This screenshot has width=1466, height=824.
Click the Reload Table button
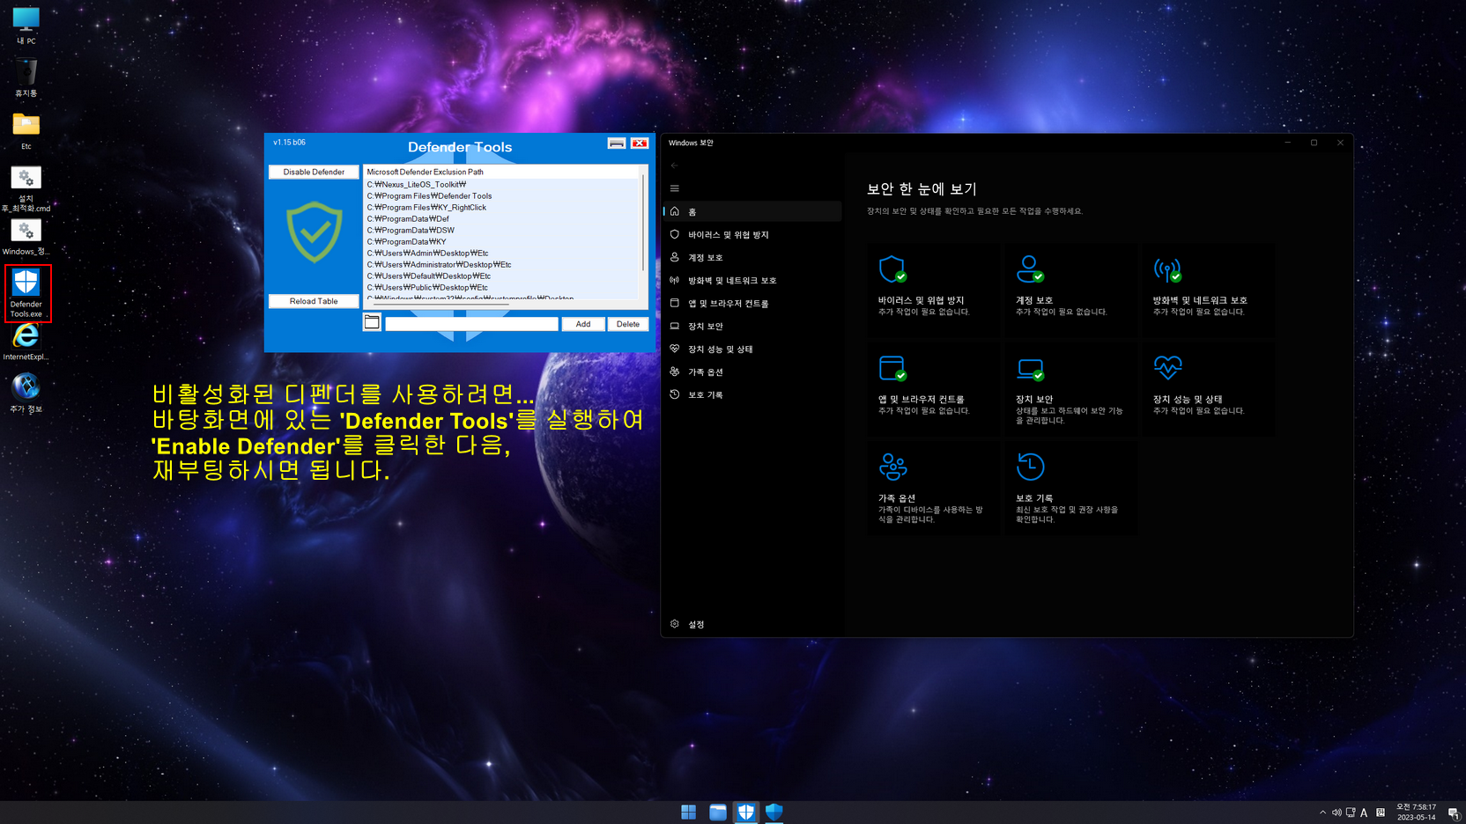[314, 301]
